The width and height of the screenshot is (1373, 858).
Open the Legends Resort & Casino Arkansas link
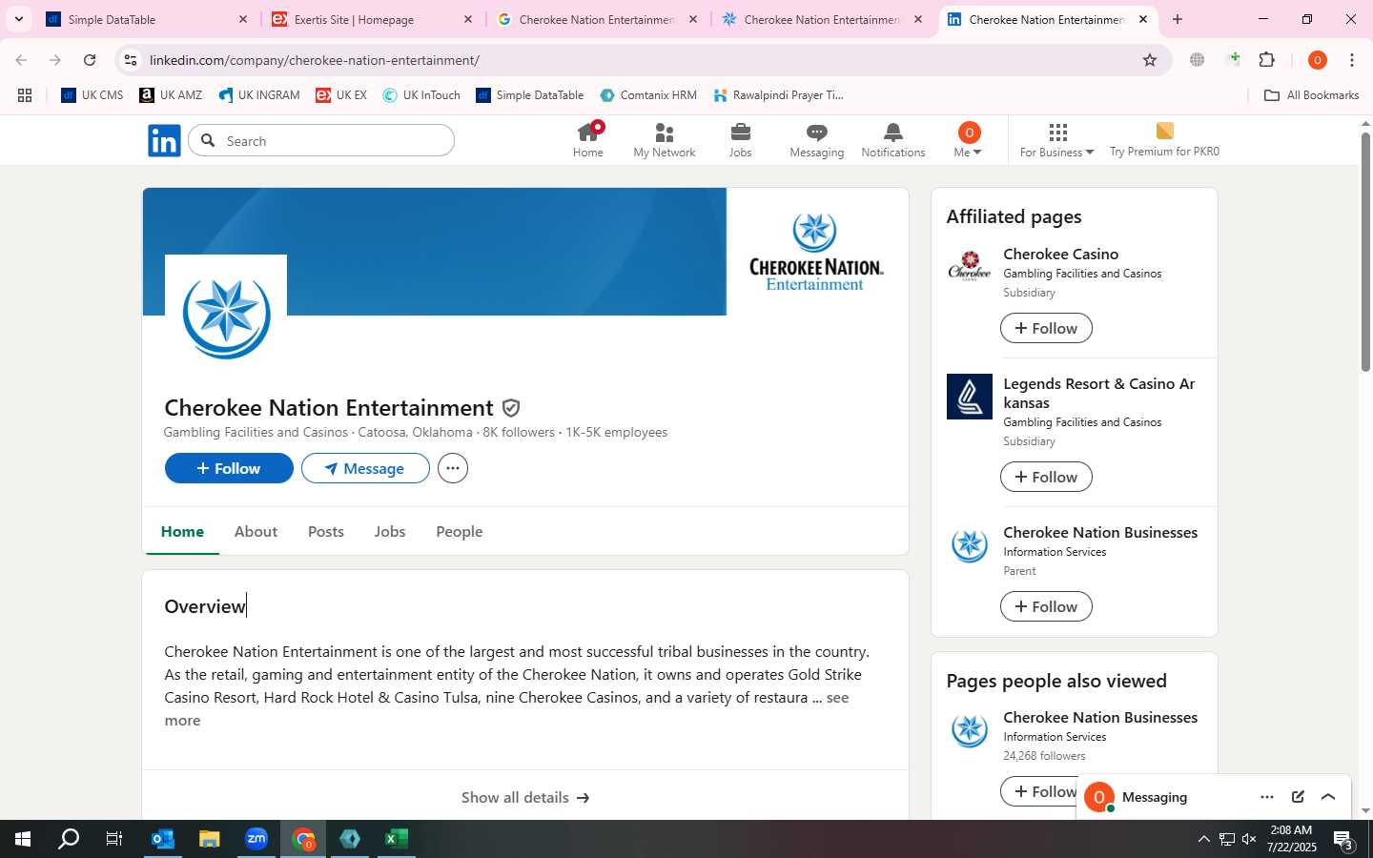point(1098,393)
